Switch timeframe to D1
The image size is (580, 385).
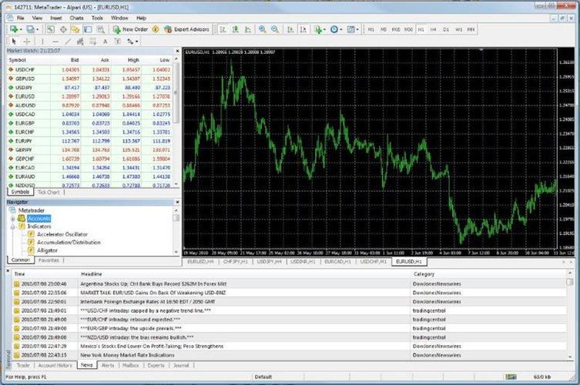[446, 29]
